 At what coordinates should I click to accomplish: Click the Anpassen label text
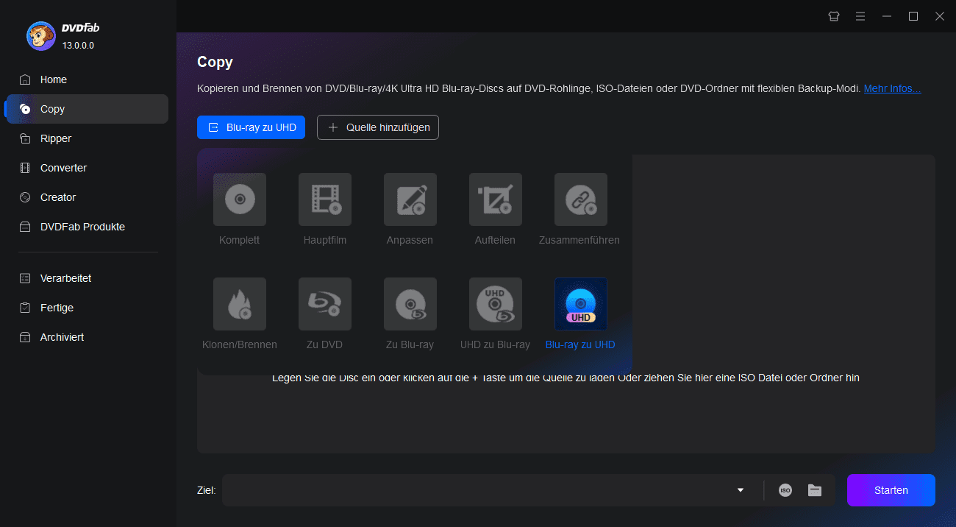coord(410,240)
